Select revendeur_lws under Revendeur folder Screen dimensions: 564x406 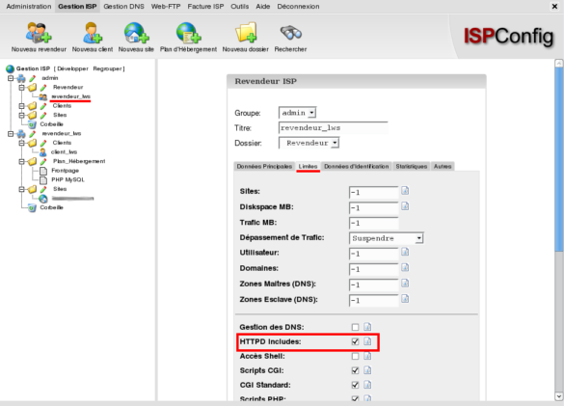tap(70, 96)
